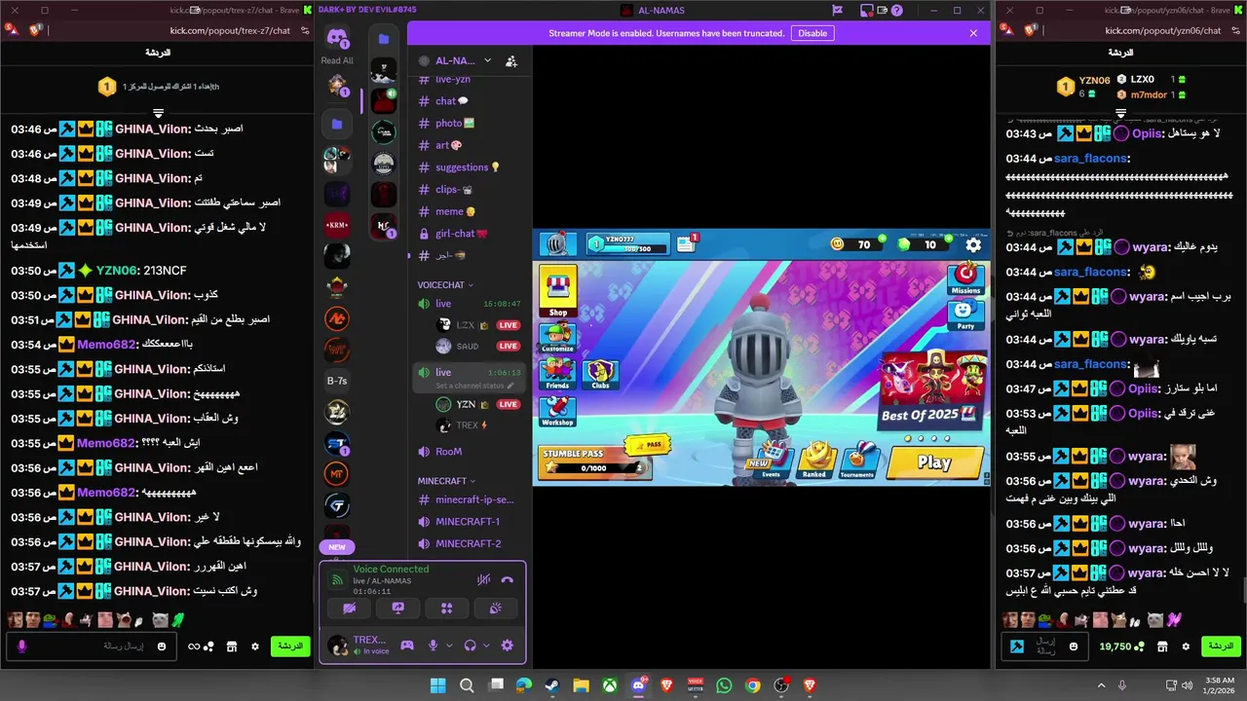Open voice connection signal details icon

[x=337, y=579]
